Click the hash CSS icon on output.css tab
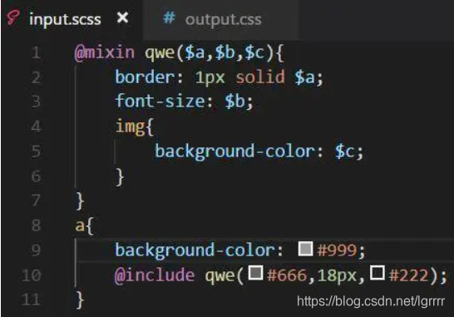The image size is (454, 317). point(169,17)
